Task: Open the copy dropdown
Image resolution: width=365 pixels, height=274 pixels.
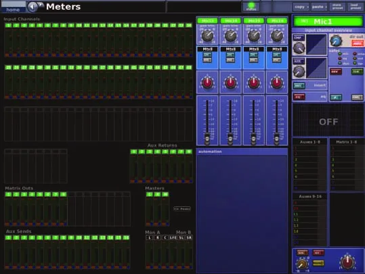Action: click(x=301, y=7)
